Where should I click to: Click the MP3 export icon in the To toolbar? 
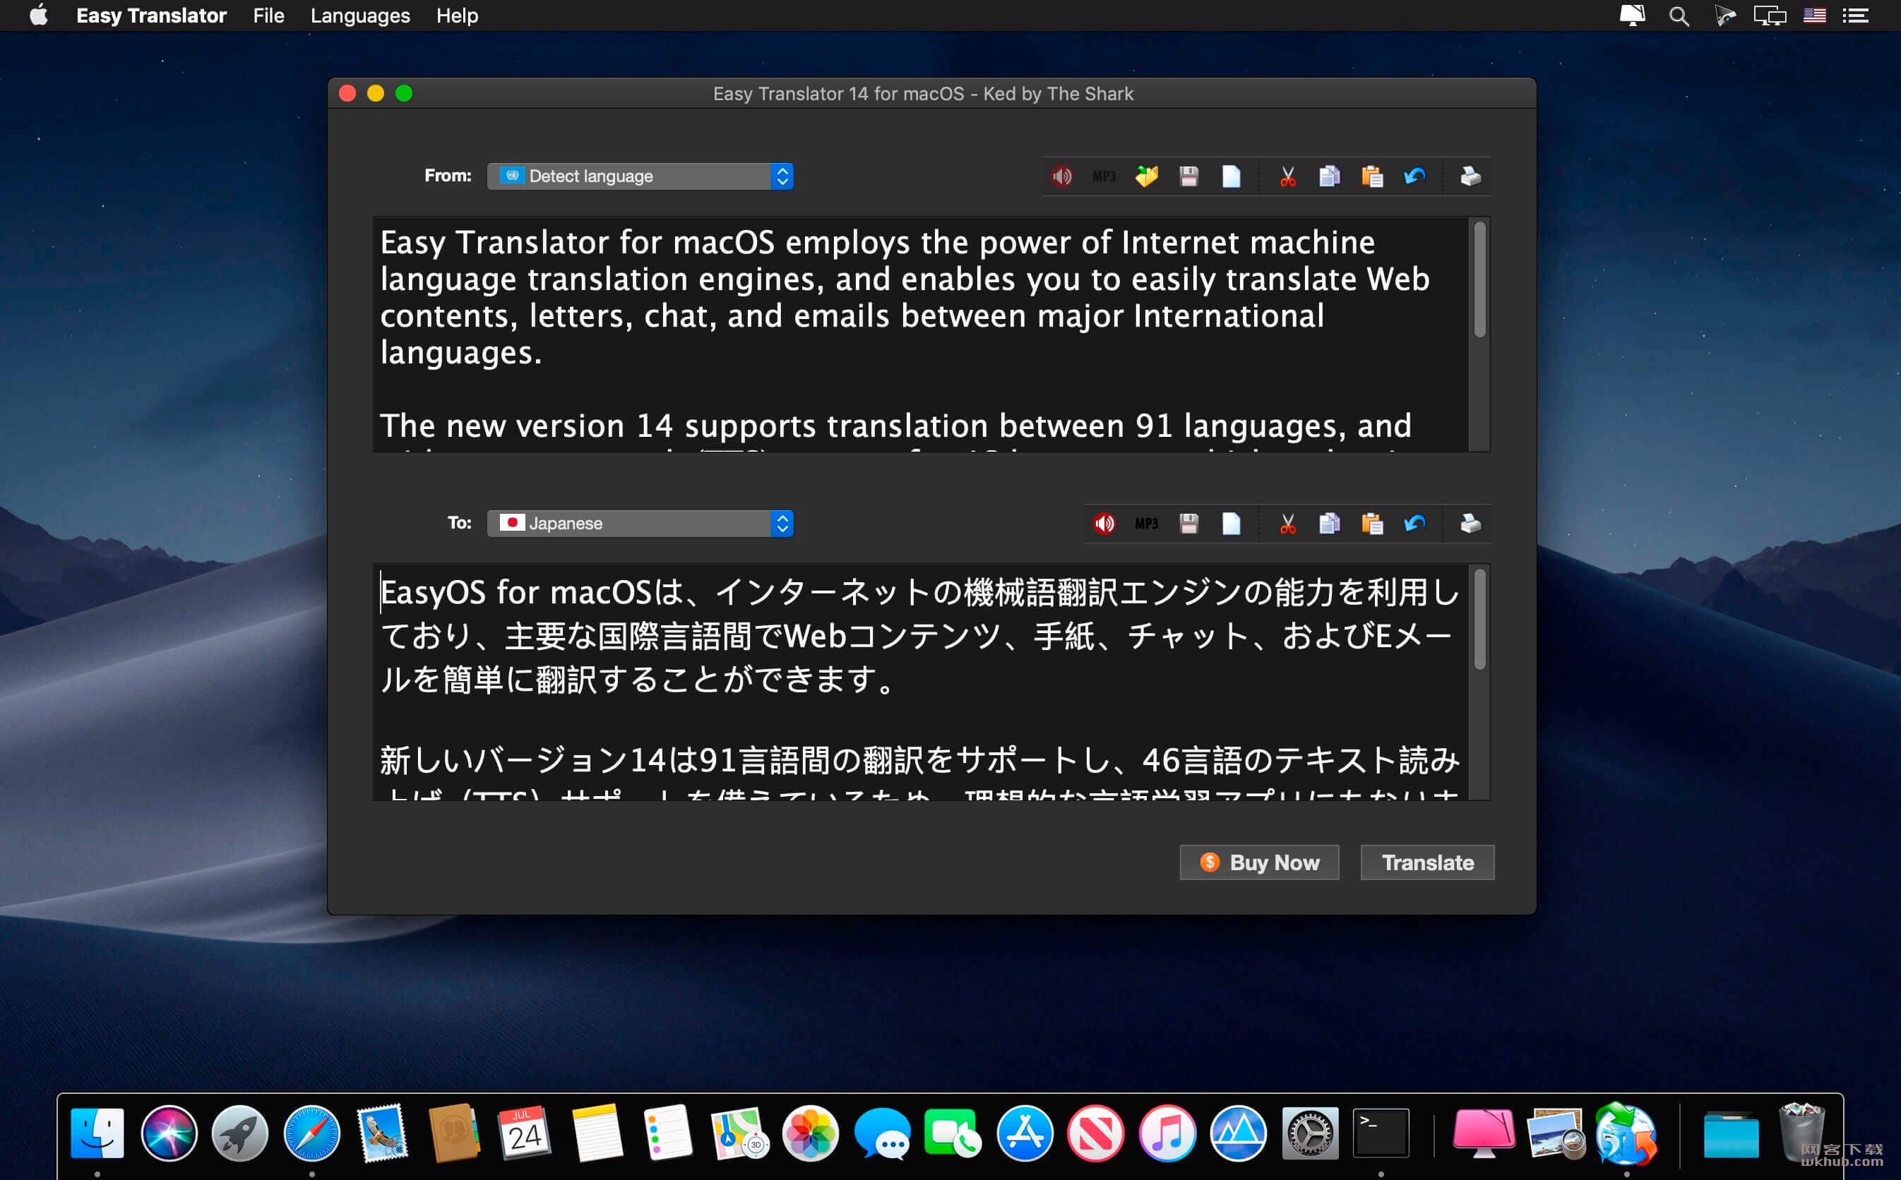1146,524
